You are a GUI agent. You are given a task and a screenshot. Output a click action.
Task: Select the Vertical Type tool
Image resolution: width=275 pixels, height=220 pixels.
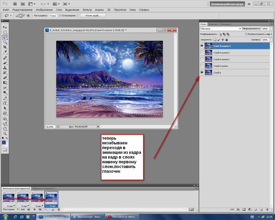(5, 103)
